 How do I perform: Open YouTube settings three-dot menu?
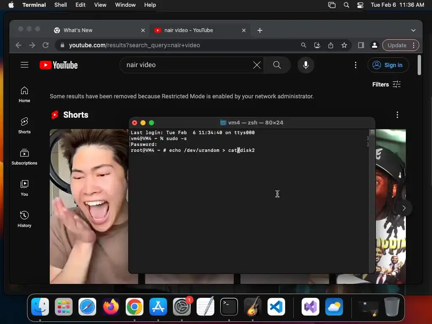355,65
